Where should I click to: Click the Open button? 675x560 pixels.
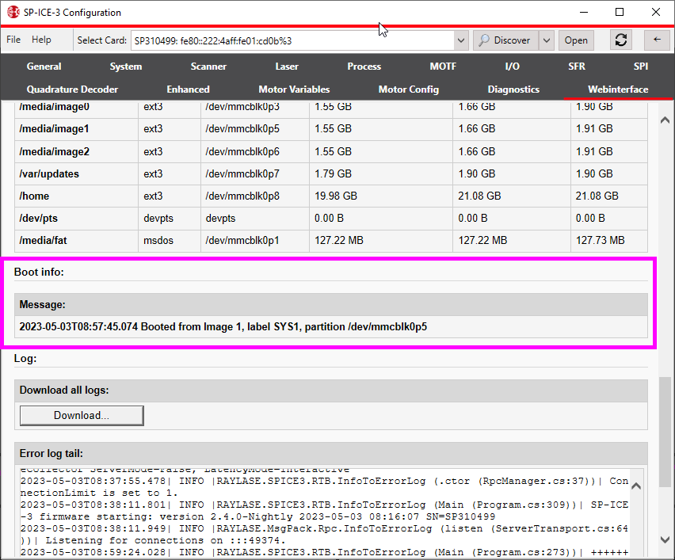click(576, 40)
